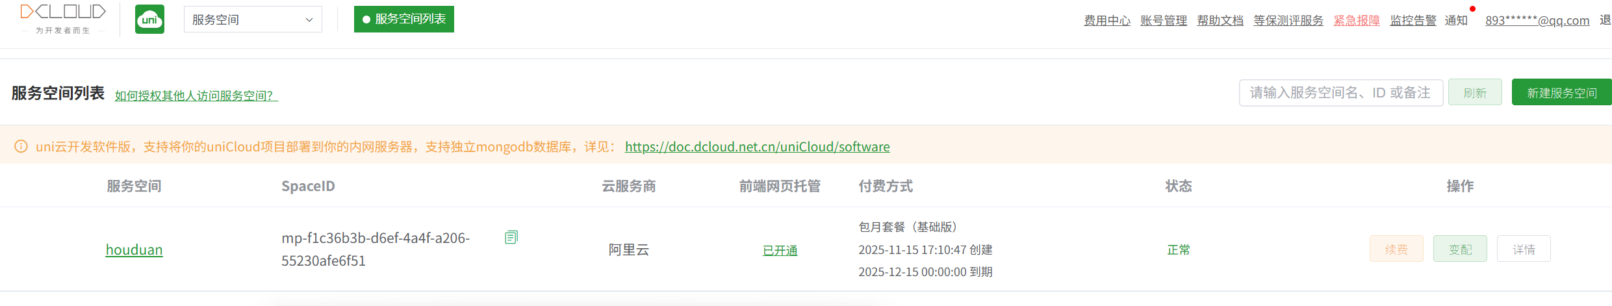This screenshot has height=306, width=1612.
Task: Click the red 紧急报障 link
Action: 1357,20
